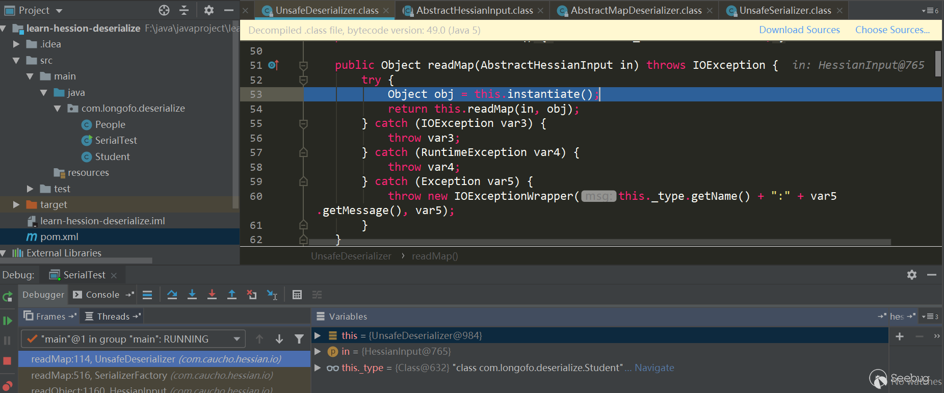
Task: Open the SerialTest class in tree
Action: (x=116, y=141)
